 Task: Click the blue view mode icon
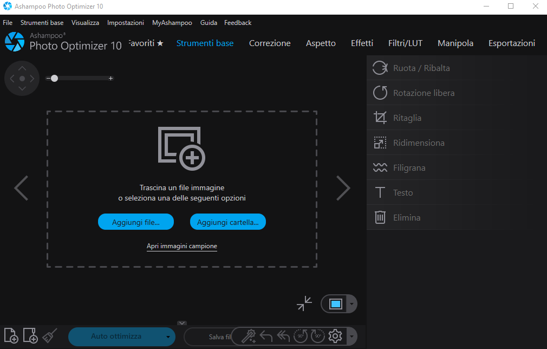(336, 304)
